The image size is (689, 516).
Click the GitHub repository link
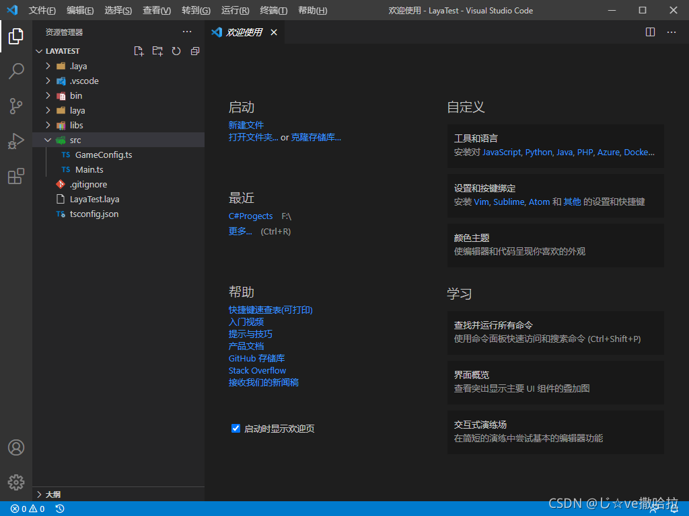point(256,359)
